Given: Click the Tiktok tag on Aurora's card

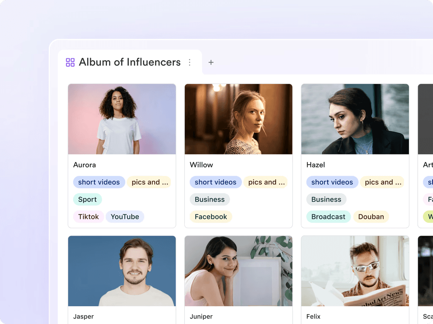Looking at the screenshot, I should 88,217.
